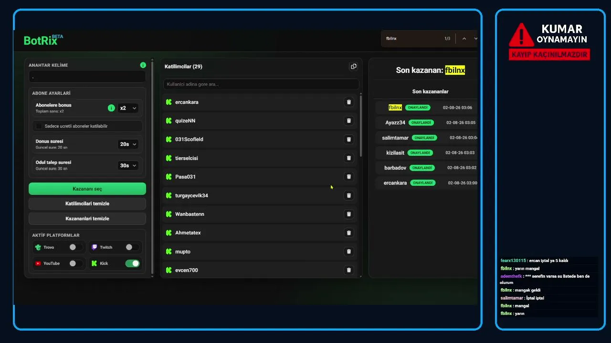Click Ahmetatex participant name

click(188, 233)
